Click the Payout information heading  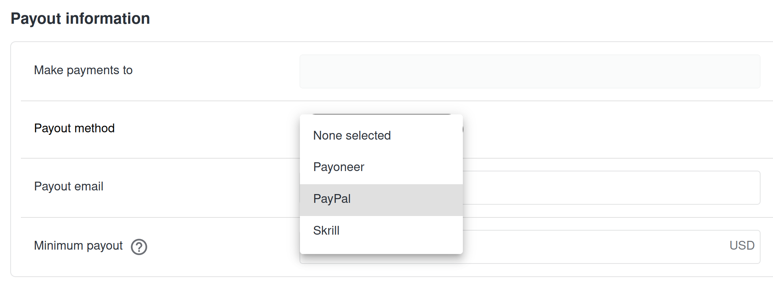click(x=80, y=19)
